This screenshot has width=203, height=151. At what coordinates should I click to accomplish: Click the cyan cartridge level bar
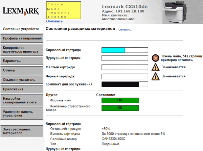coord(125,50)
